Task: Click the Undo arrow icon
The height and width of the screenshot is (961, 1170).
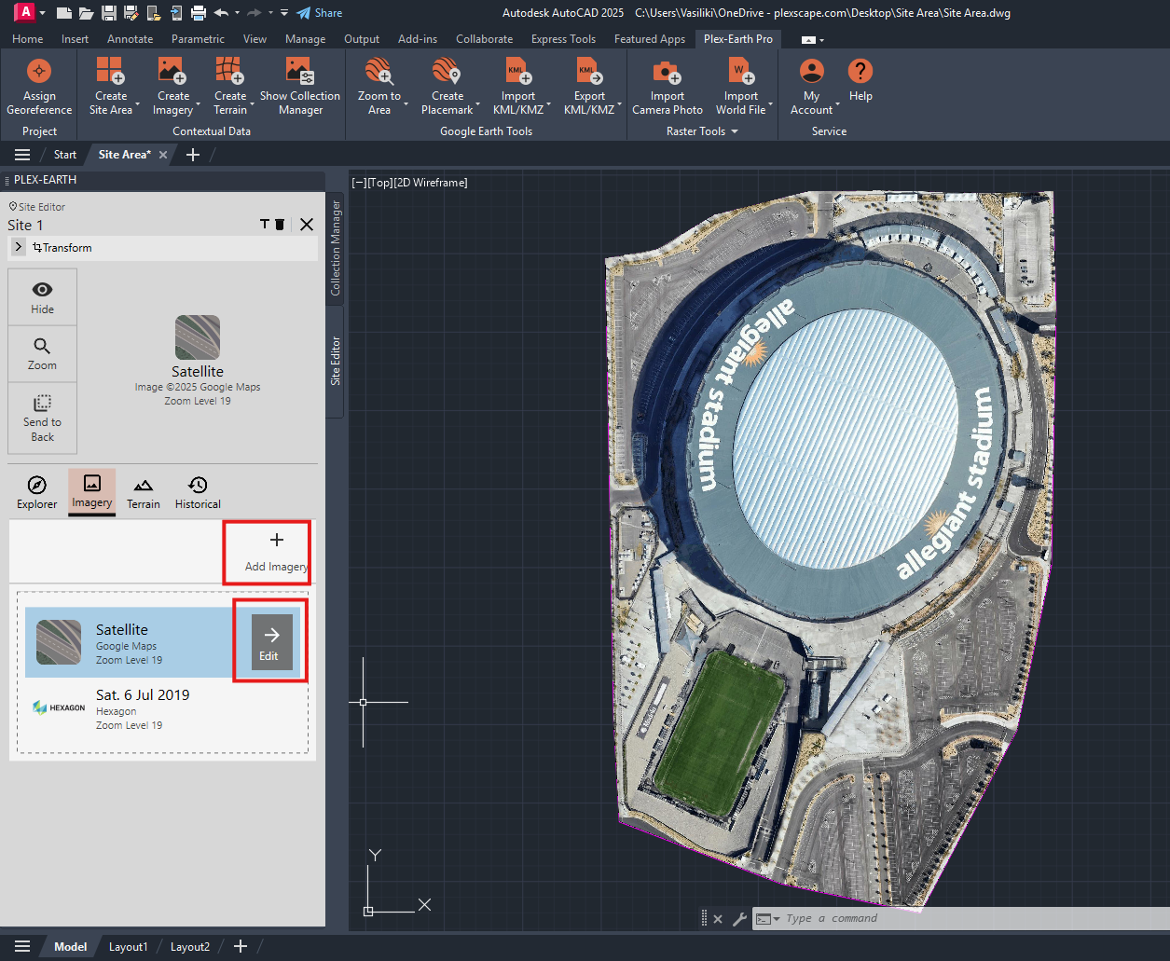Action: [x=221, y=13]
